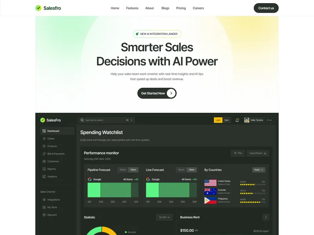Click the Philippines flag
Screen dimensions: 314x235
[210, 200]
